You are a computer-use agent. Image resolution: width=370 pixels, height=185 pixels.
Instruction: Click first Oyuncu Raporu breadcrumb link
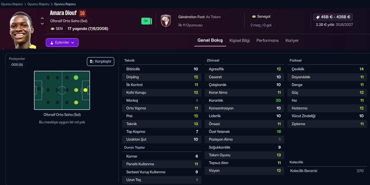pyautogui.click(x=12, y=4)
